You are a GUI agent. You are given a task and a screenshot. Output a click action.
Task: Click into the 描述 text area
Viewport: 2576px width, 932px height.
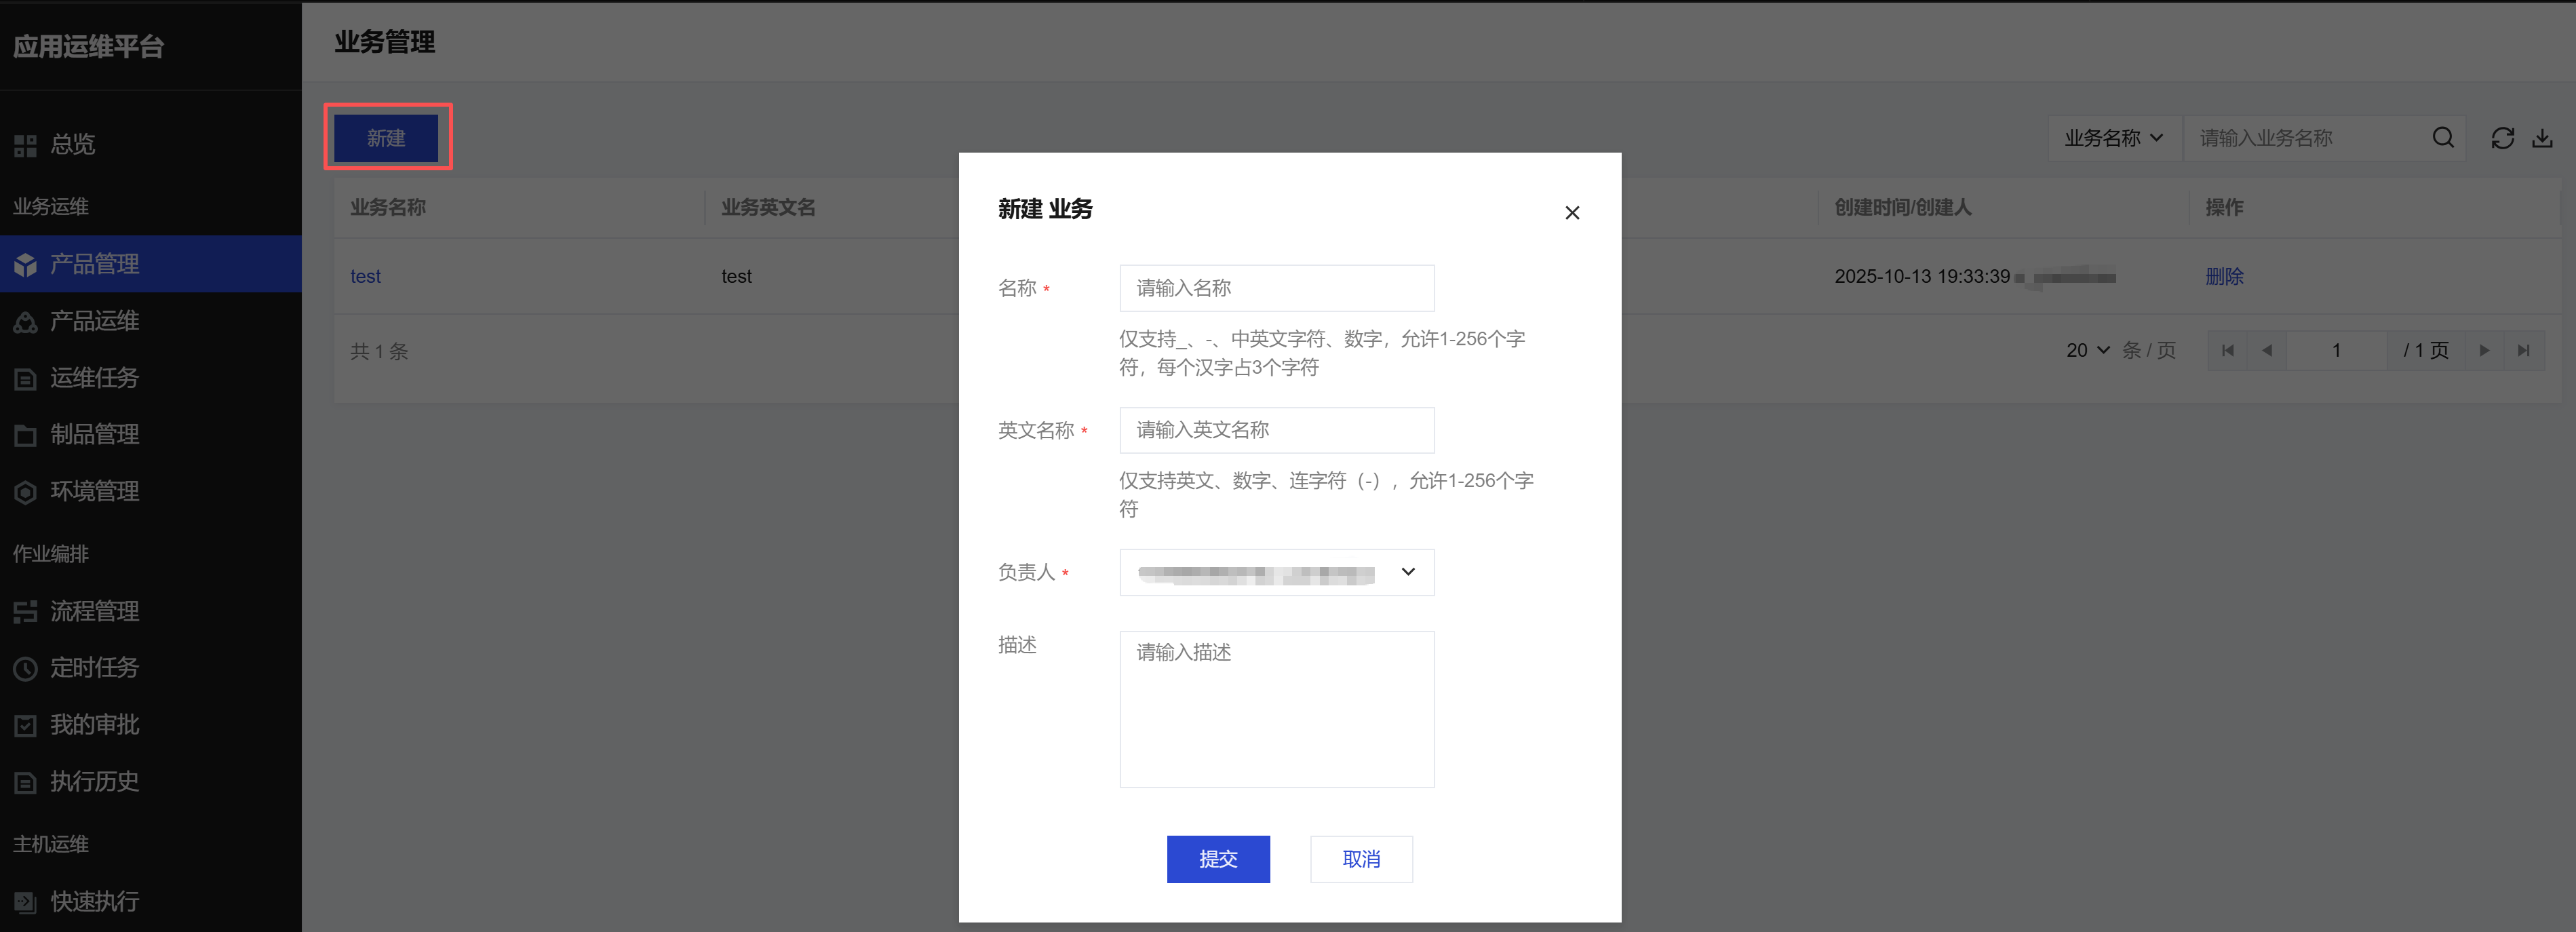pyautogui.click(x=1276, y=708)
